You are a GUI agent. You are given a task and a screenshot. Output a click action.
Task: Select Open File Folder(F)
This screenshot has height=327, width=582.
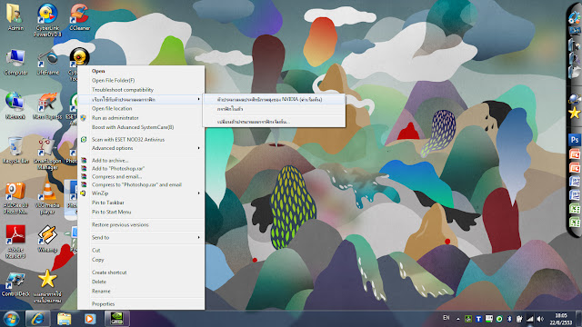[x=141, y=80]
